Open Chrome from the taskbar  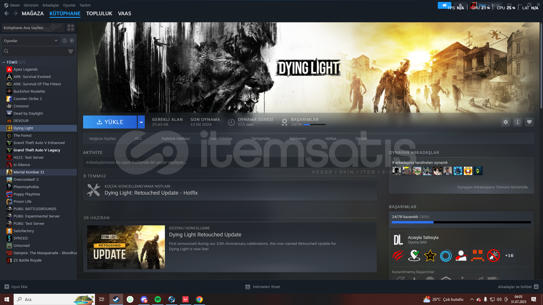tap(199, 299)
